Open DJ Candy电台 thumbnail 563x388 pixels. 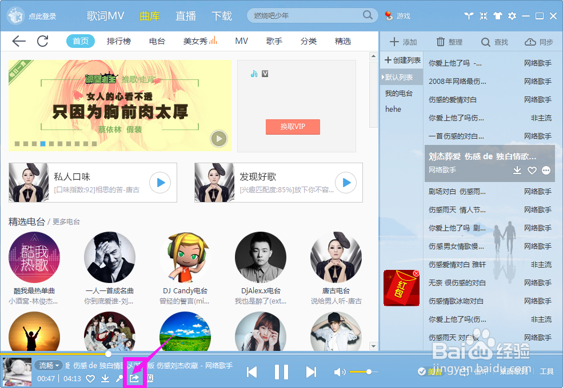click(x=185, y=257)
